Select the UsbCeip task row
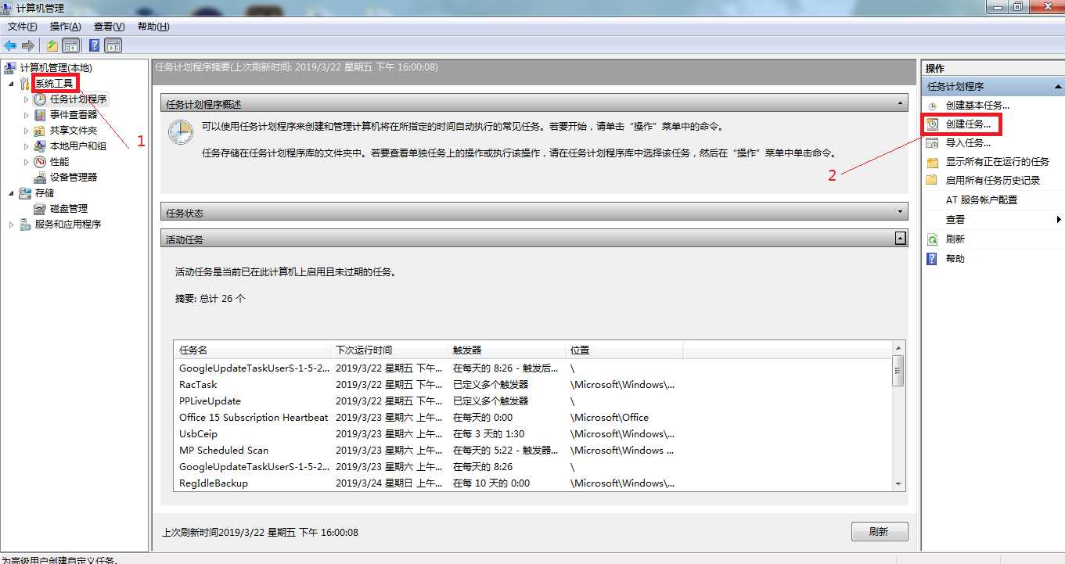 533,434
